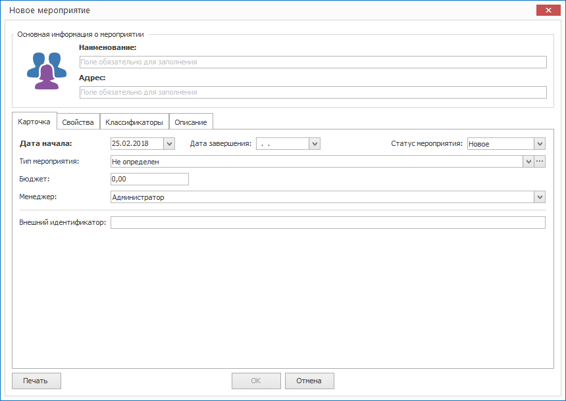This screenshot has height=401, width=566.
Task: Expand the Статус мероприятия dropdown arrow
Action: click(540, 144)
